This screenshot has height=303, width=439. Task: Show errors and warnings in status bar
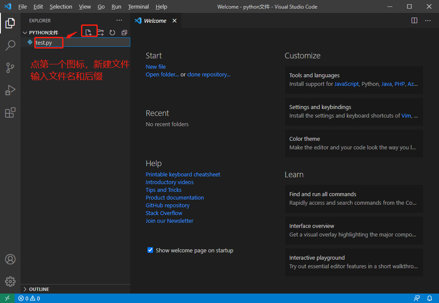tap(29, 298)
